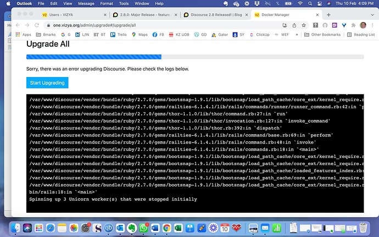
Task: Open the Bmarks bookmark folder
Action: coord(46,35)
